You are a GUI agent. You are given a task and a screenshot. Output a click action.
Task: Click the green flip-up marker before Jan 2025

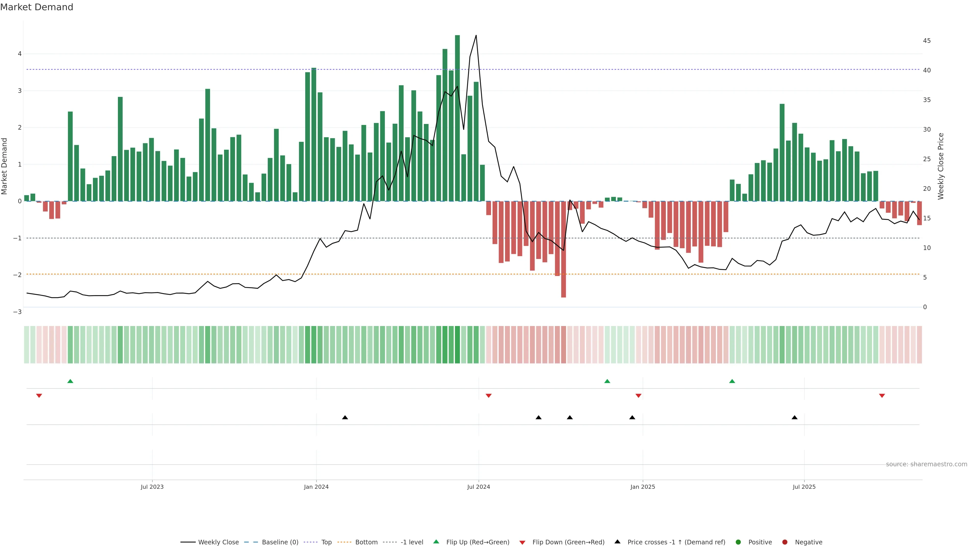tap(607, 381)
